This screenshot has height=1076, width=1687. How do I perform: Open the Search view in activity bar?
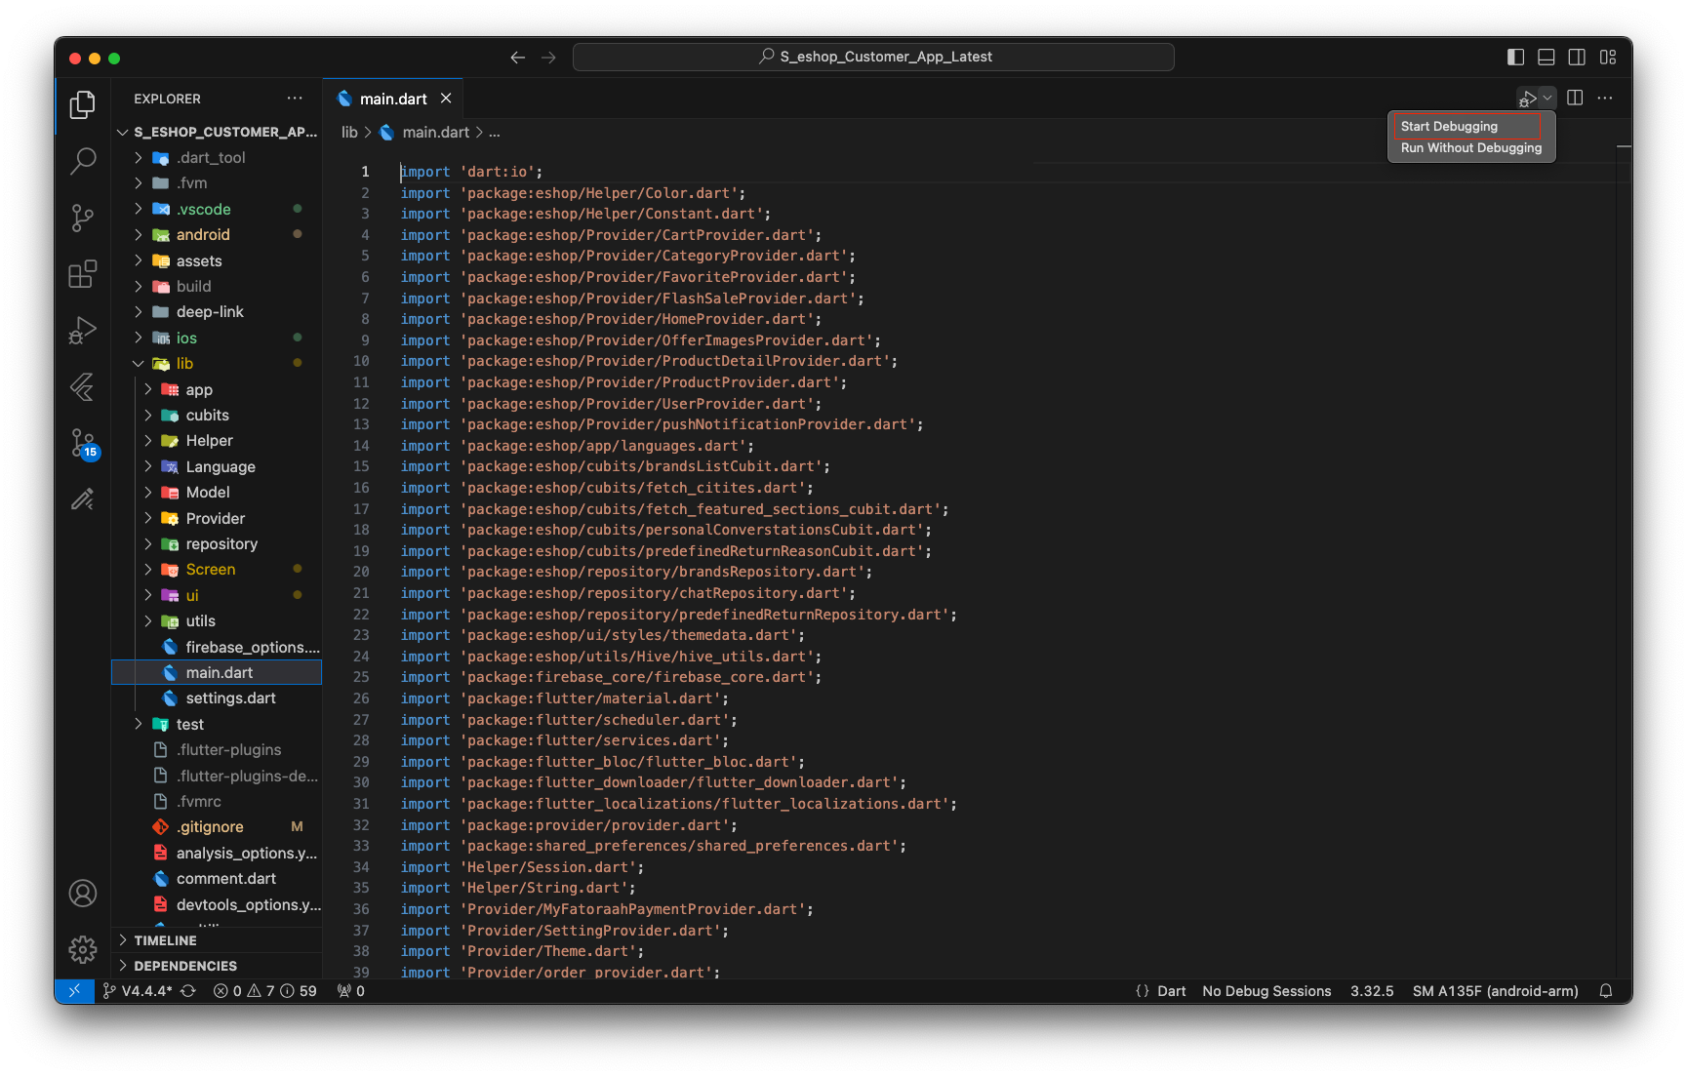click(83, 161)
